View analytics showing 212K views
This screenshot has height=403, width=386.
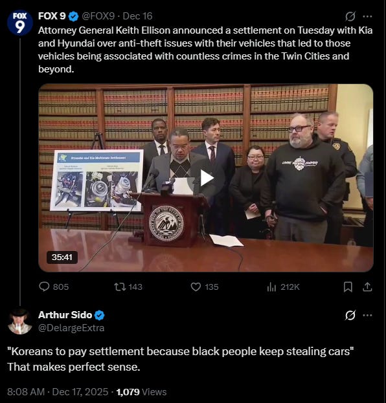(x=283, y=287)
